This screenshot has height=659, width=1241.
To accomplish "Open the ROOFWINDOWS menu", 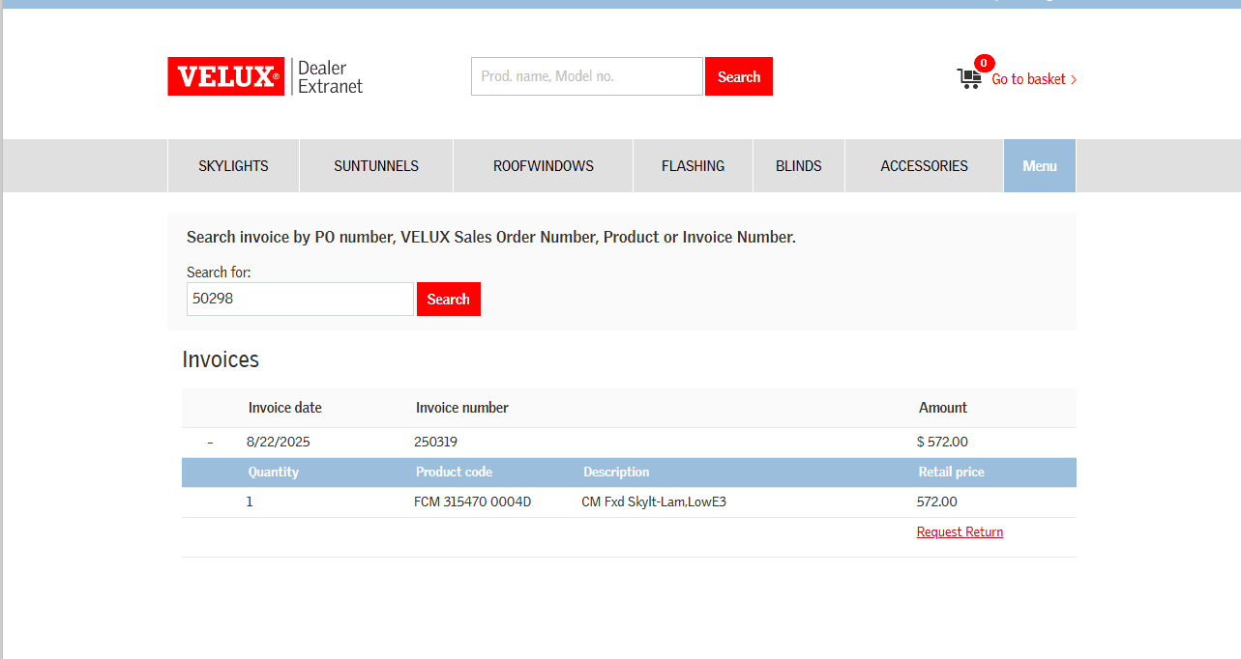I will [x=544, y=166].
